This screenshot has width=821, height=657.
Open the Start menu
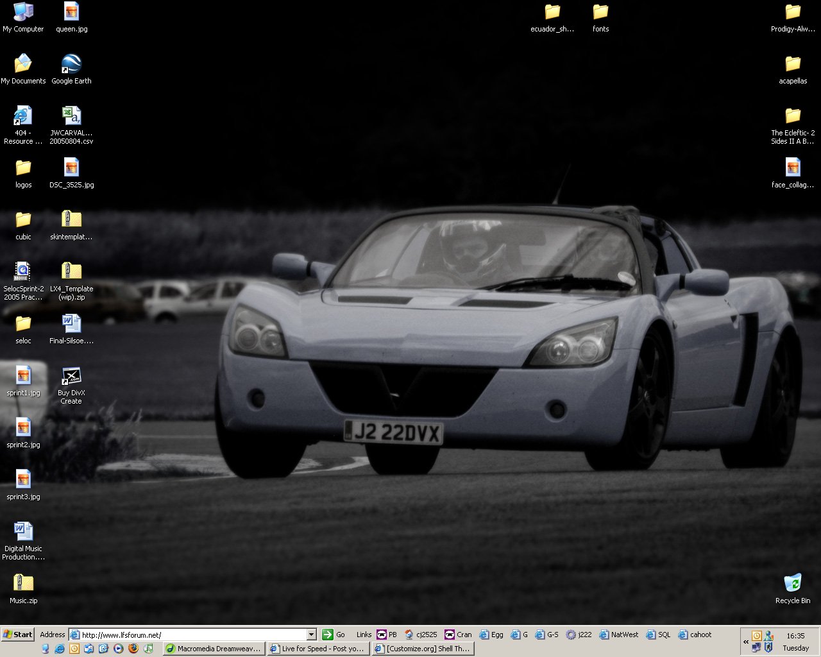pos(17,635)
